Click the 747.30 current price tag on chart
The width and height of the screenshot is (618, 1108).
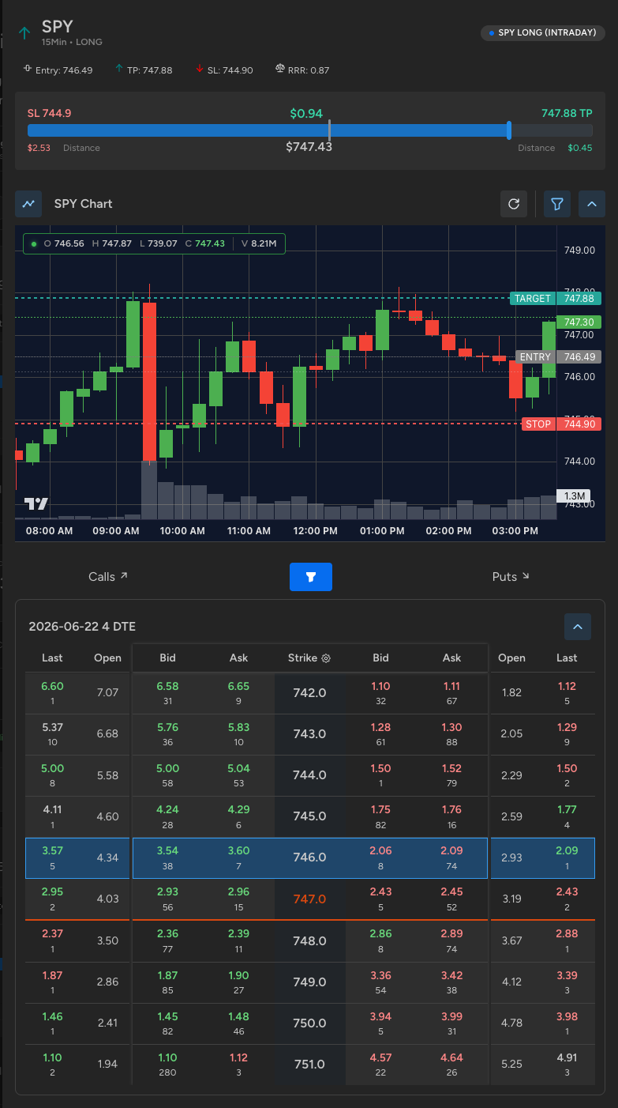point(579,322)
